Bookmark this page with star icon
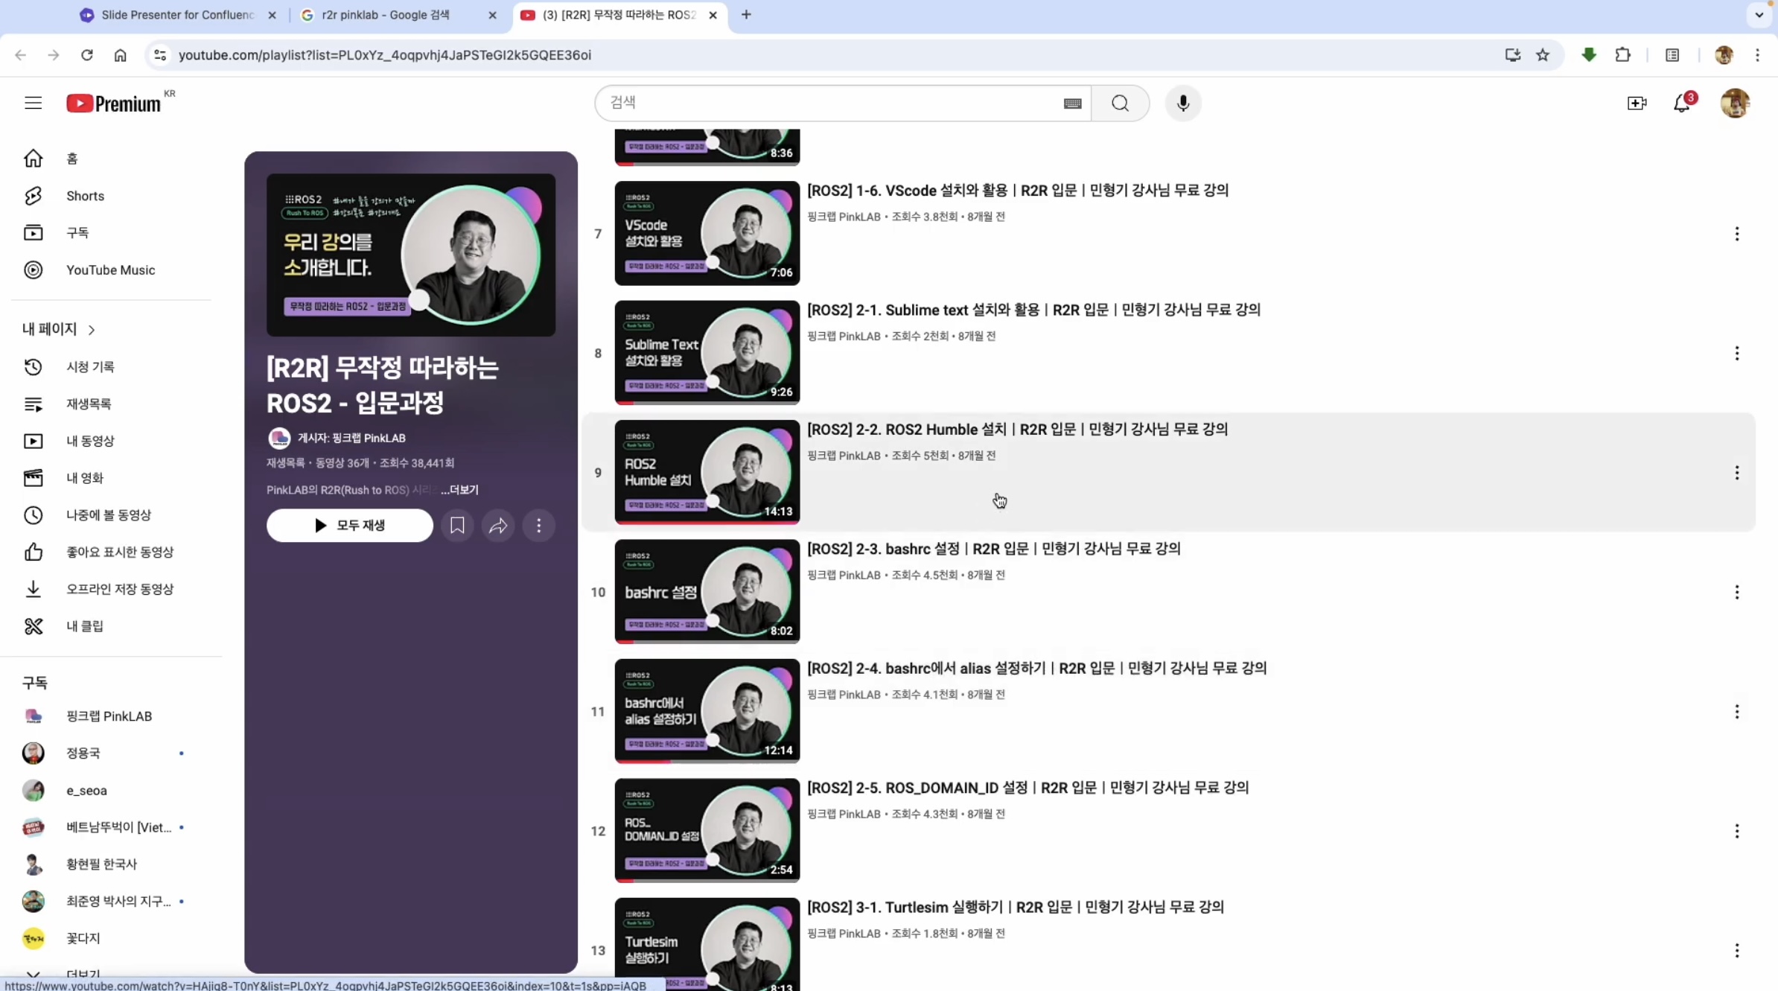Viewport: 1778px width, 991px height. 1543,55
